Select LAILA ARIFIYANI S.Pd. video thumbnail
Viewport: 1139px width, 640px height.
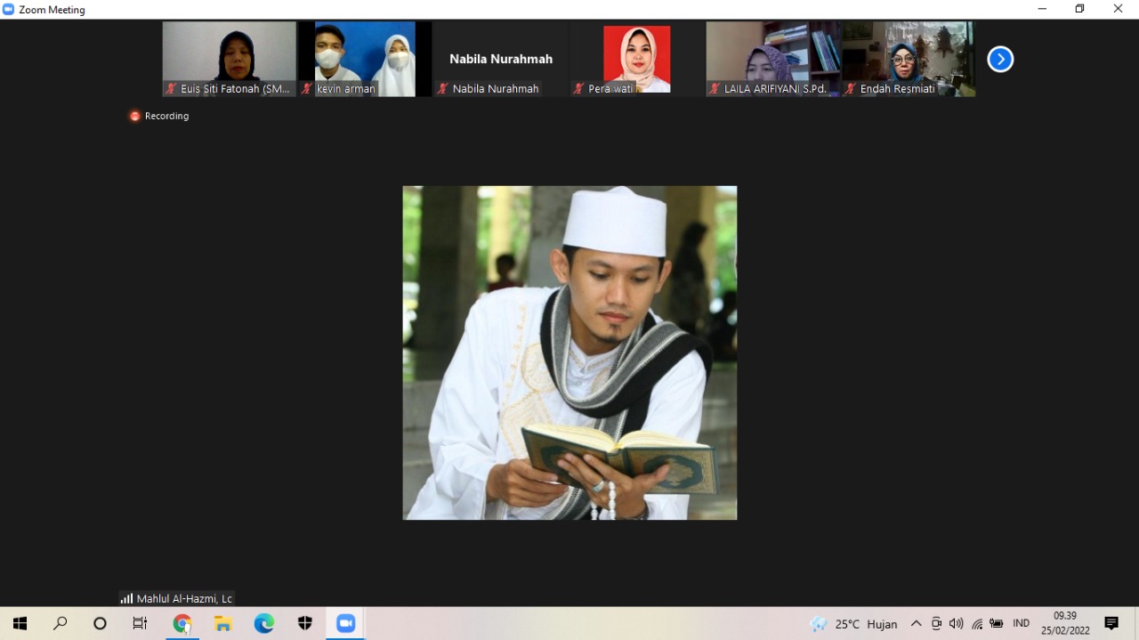tap(772, 59)
